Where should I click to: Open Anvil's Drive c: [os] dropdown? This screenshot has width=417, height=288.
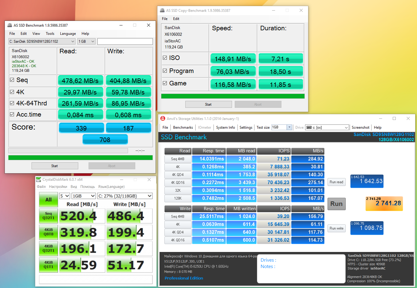click(x=327, y=127)
